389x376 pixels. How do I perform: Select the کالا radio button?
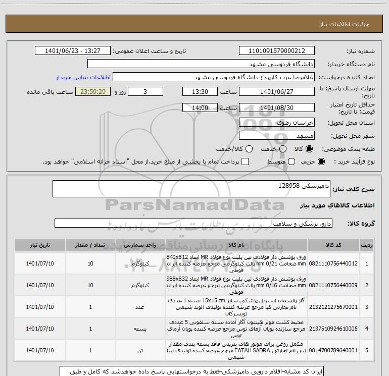point(309,149)
